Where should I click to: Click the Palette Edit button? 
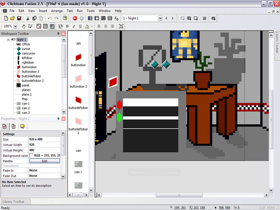click(45, 161)
